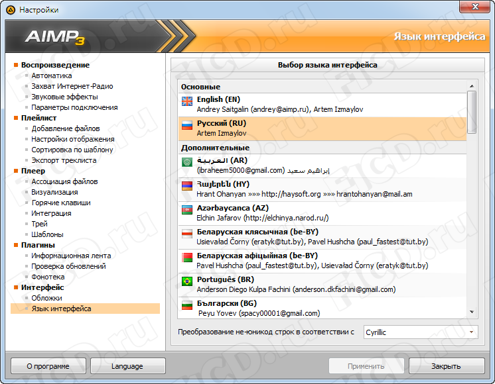
Task: Choose Български (BG) language entry
Action: click(322, 308)
